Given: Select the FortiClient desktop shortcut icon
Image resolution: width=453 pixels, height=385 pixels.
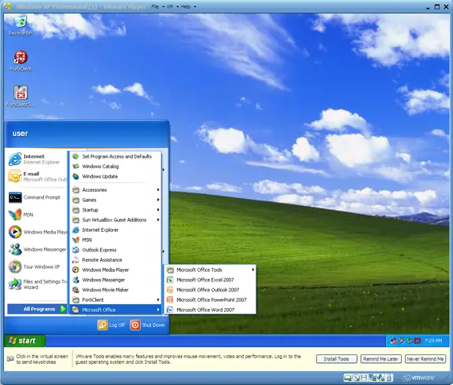Looking at the screenshot, I should pyautogui.click(x=20, y=61).
